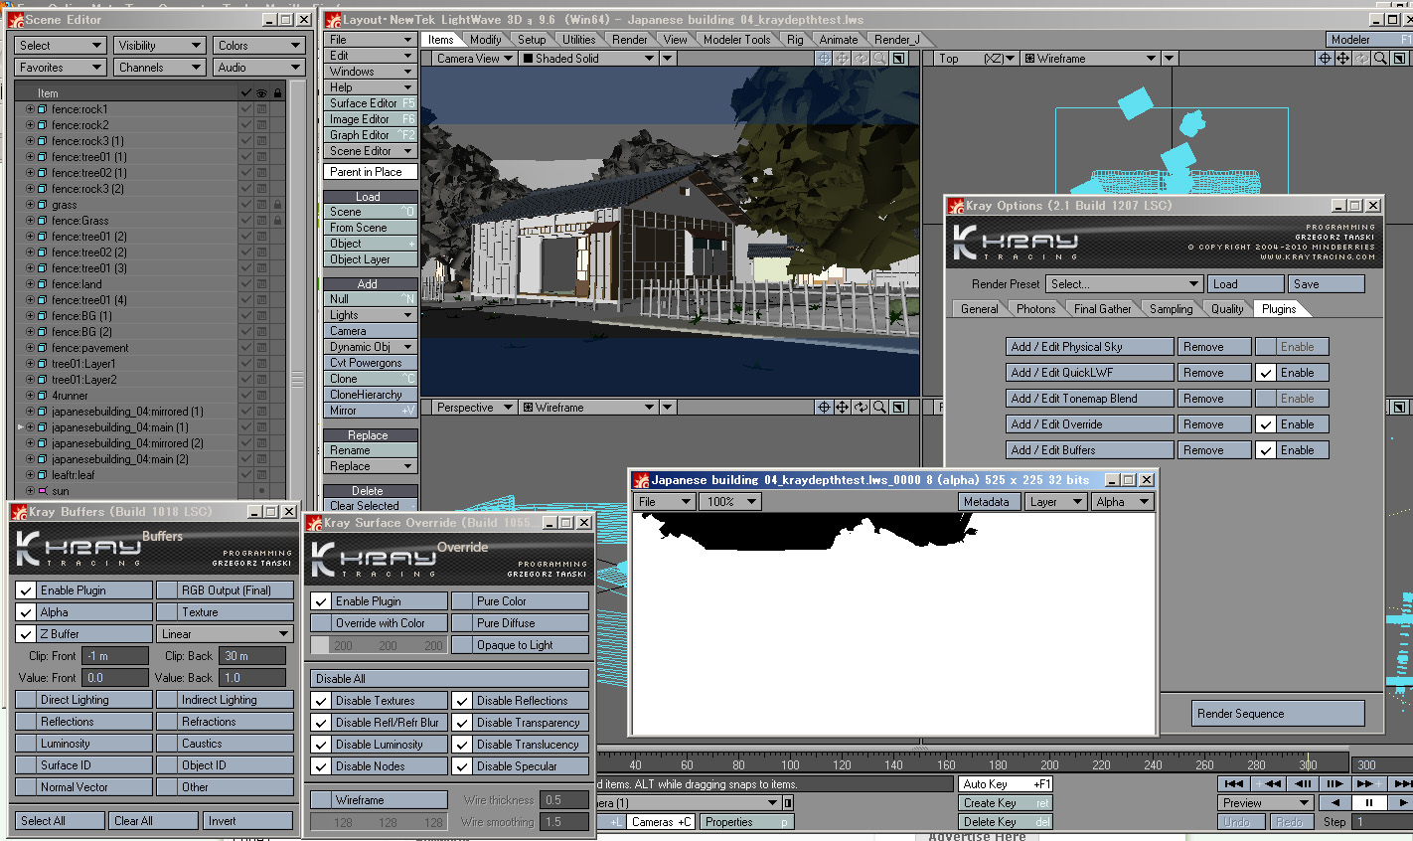Image resolution: width=1413 pixels, height=841 pixels.
Task: Switch to the Final Gather tab
Action: point(1102,309)
